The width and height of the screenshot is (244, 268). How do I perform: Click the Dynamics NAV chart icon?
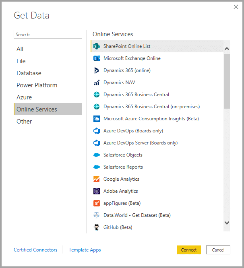(x=97, y=82)
